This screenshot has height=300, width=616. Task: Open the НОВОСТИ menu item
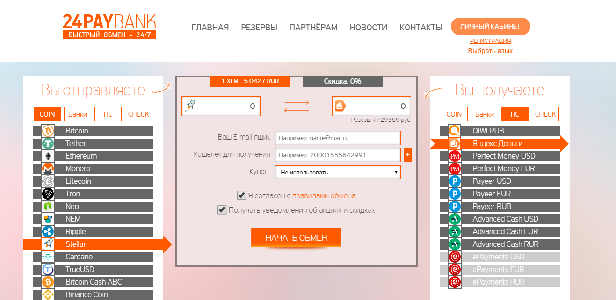369,28
